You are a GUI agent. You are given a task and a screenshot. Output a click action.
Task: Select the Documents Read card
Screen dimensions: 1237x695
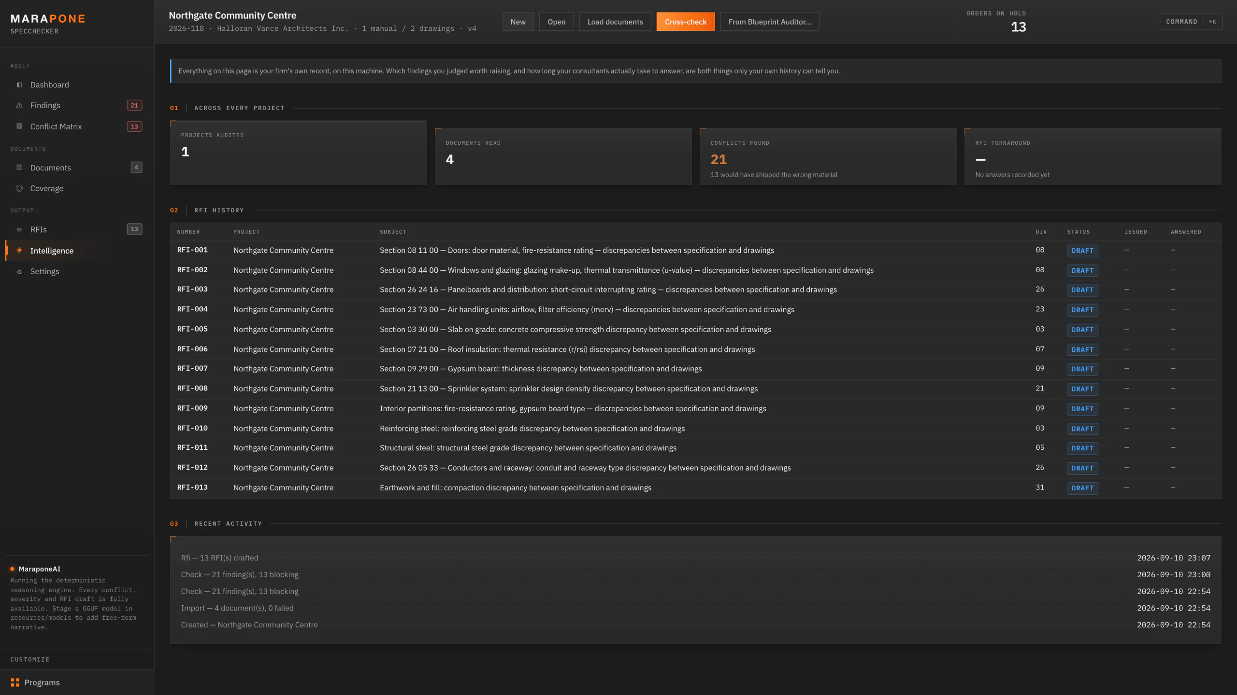(x=563, y=157)
